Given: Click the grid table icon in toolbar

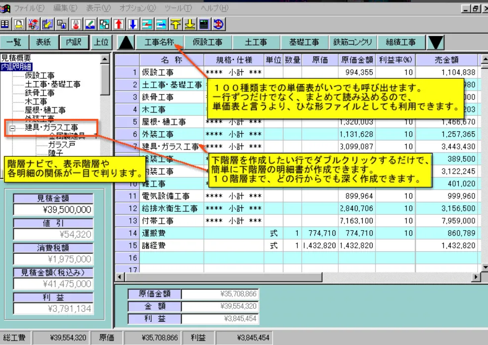Looking at the screenshot, I should coord(5,24).
